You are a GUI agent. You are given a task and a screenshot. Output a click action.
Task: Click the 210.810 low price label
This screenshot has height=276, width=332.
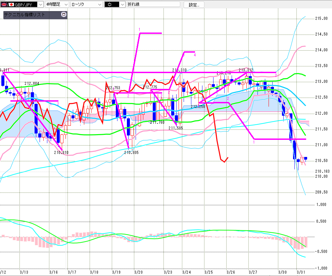[61, 153]
